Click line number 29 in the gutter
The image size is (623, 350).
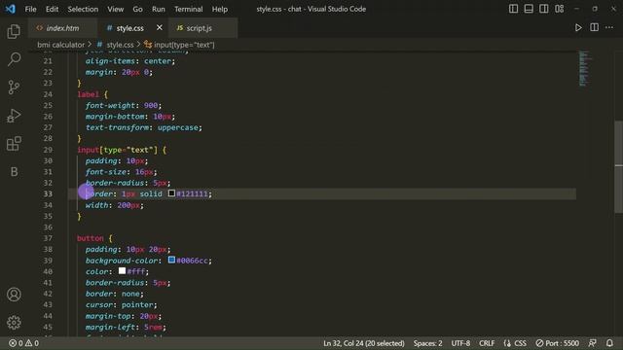point(48,150)
